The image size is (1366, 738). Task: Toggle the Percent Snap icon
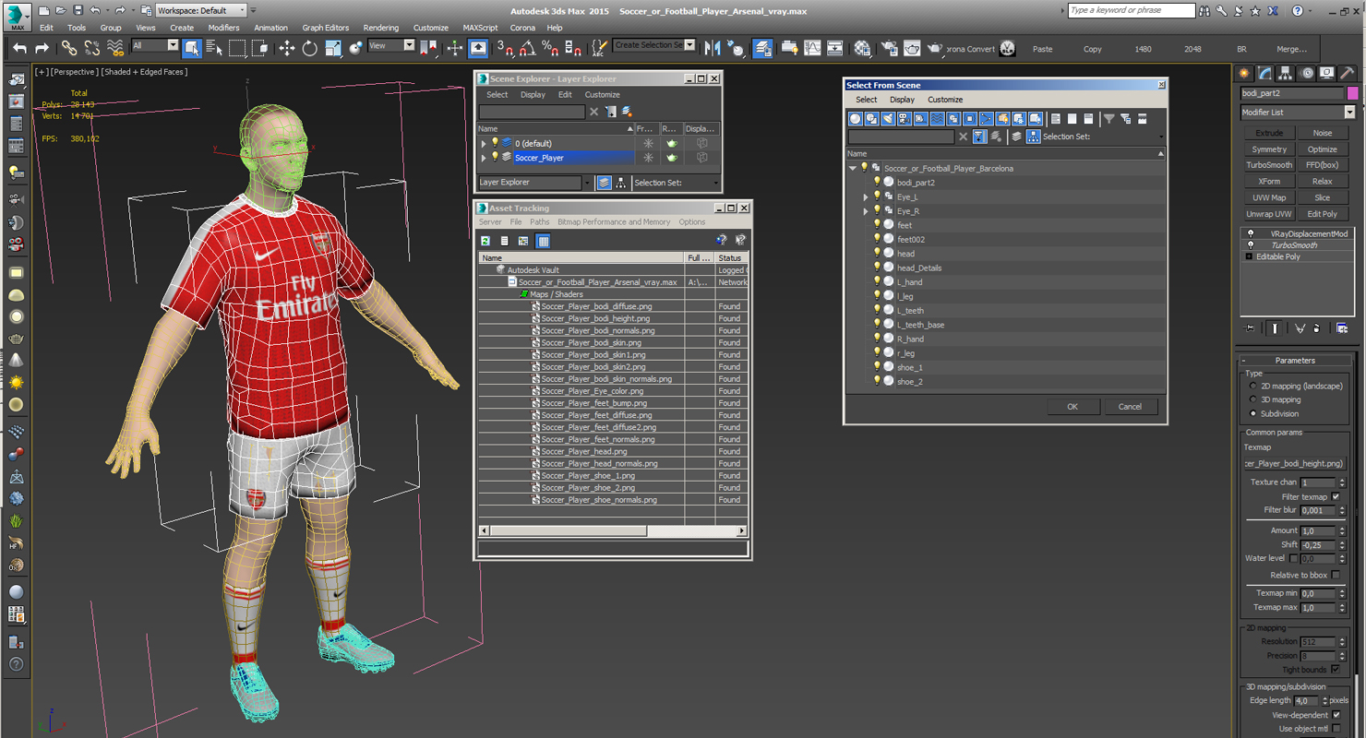click(550, 48)
